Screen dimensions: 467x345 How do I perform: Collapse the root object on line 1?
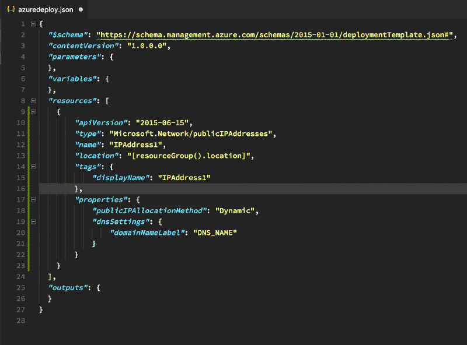tap(33, 24)
